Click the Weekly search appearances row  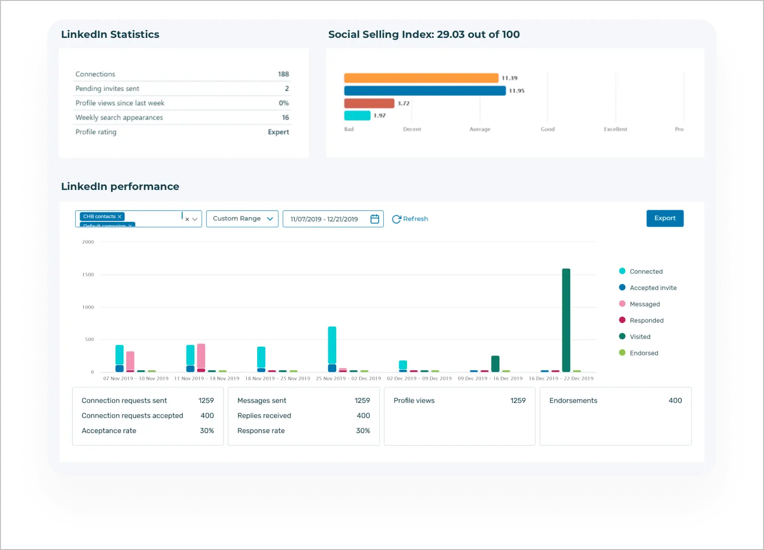click(182, 117)
